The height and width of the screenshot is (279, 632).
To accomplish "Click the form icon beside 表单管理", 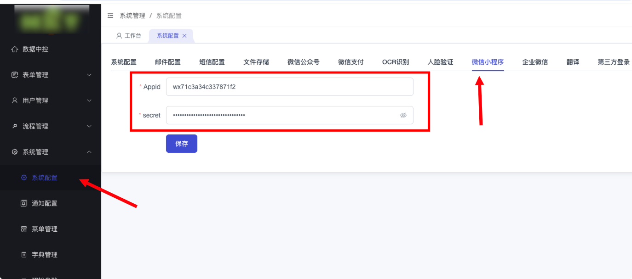I will pos(15,75).
